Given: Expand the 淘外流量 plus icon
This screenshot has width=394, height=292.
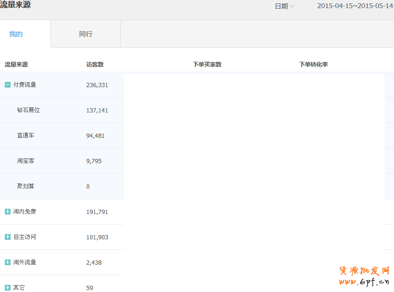Looking at the screenshot, I should (x=8, y=262).
